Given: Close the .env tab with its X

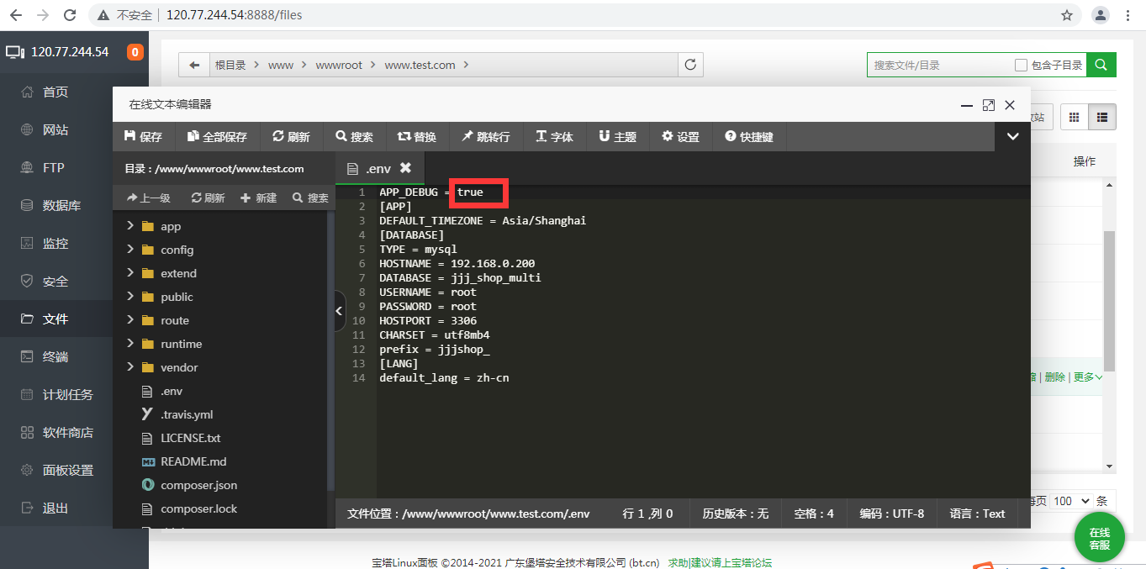Looking at the screenshot, I should point(405,168).
